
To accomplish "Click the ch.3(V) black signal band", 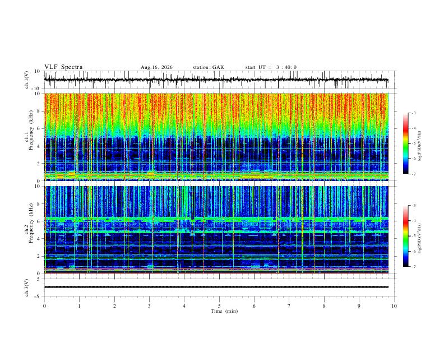I will 216,287.
